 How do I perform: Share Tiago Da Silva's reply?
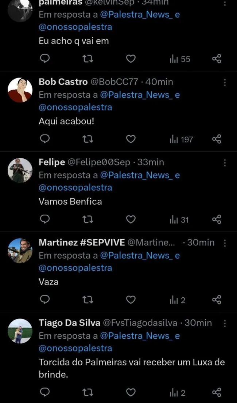coord(216,392)
